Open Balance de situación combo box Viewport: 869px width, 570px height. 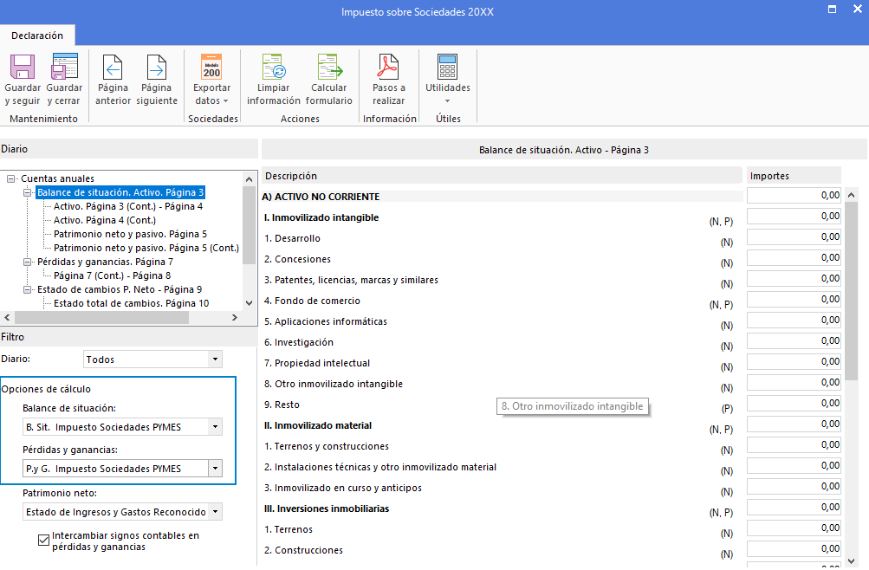tap(215, 427)
